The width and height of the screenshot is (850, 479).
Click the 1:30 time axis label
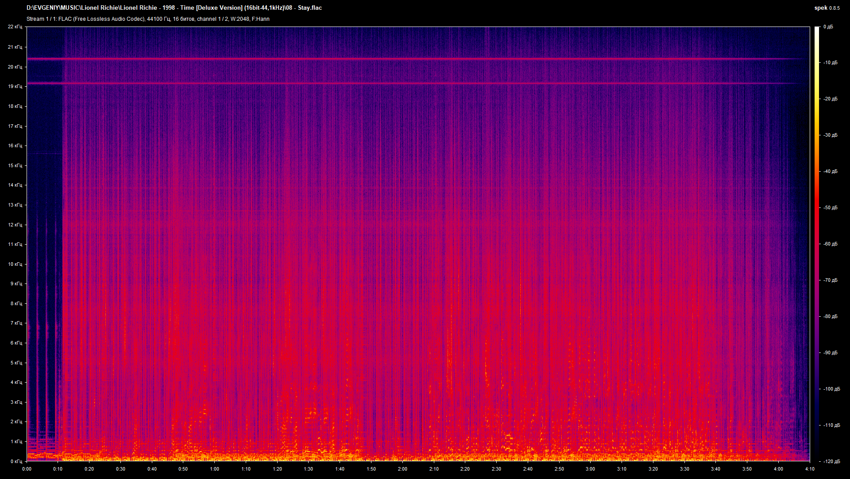click(309, 469)
